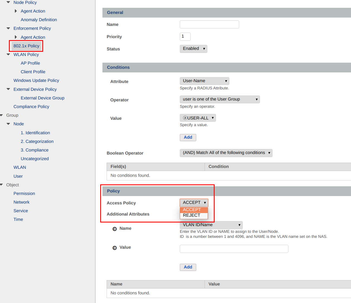Choose ACCEPT option in Access Policy list

tap(192, 210)
